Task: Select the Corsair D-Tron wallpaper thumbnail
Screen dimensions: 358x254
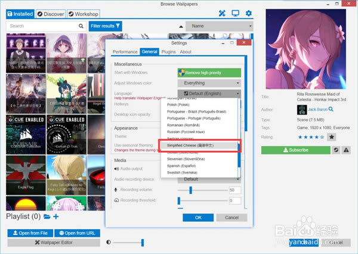Action: tap(66, 134)
